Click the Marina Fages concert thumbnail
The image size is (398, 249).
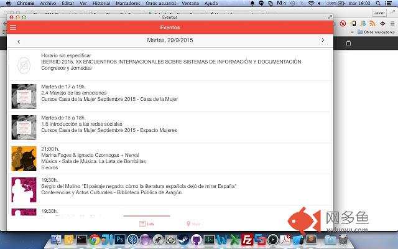(x=22, y=158)
